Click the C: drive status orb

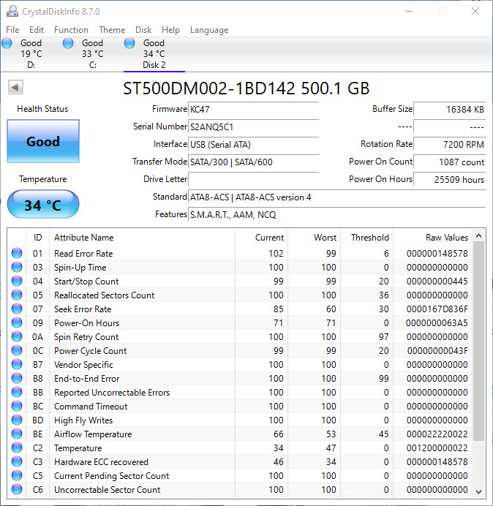point(68,43)
